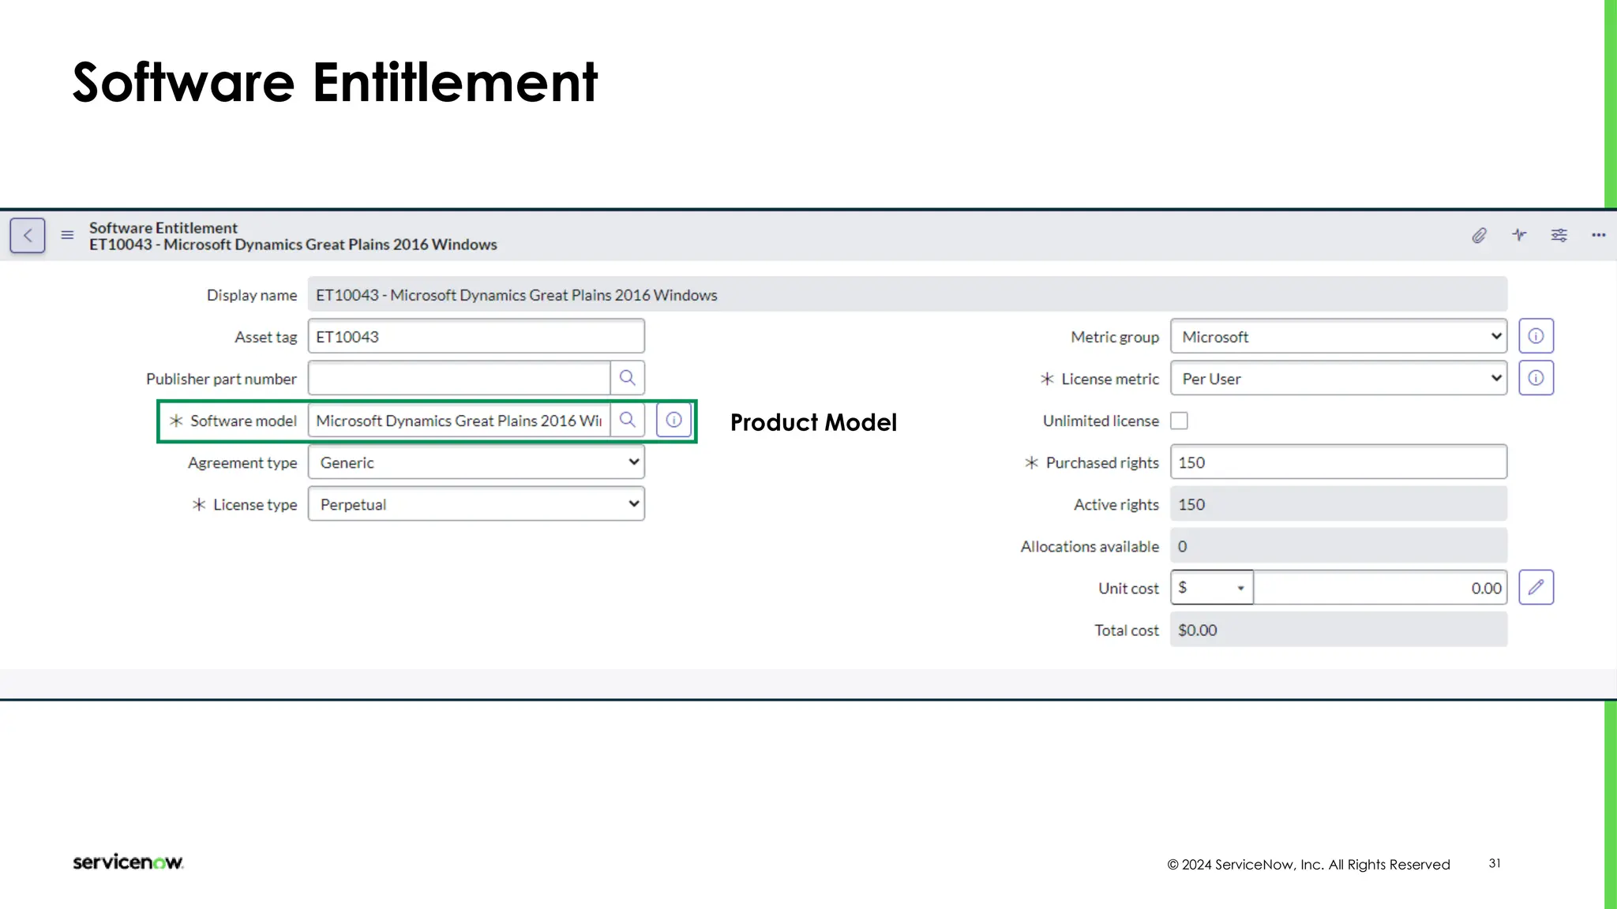
Task: Open attachments with the paperclip icon
Action: click(x=1479, y=235)
